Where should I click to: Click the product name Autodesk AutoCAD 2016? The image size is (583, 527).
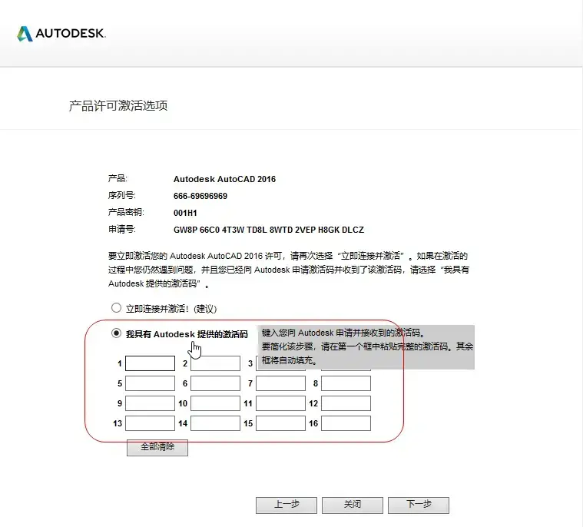tap(224, 179)
